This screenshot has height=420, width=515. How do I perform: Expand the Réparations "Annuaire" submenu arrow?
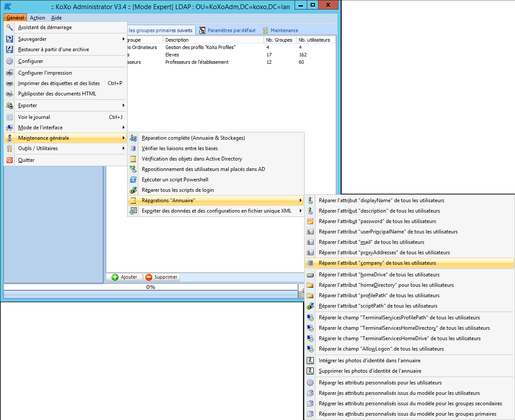click(300, 200)
